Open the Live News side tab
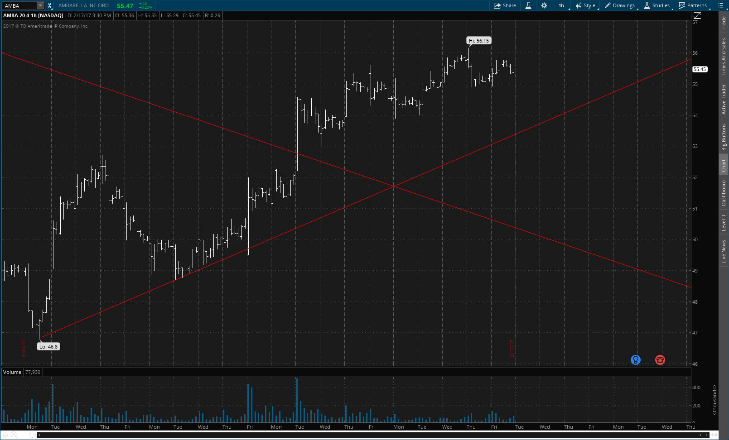Image resolution: width=729 pixels, height=440 pixels. tap(724, 251)
